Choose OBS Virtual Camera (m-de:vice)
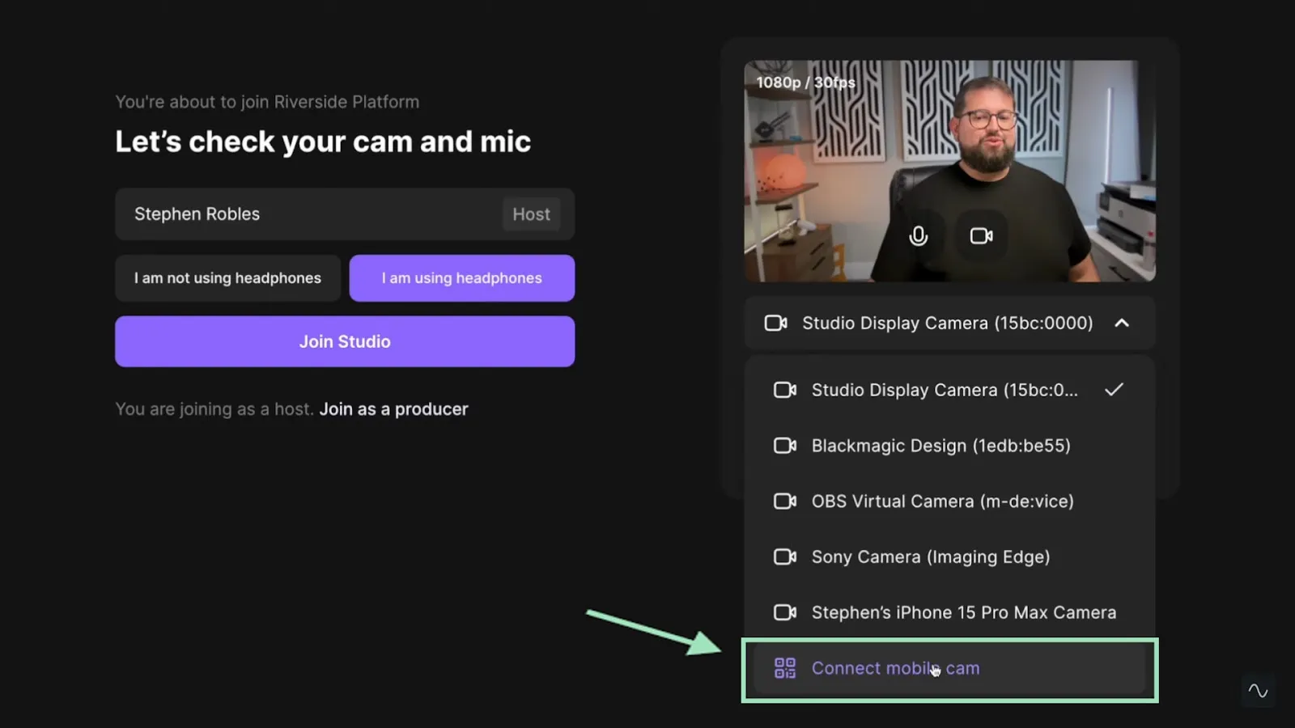The width and height of the screenshot is (1295, 728). coord(949,502)
